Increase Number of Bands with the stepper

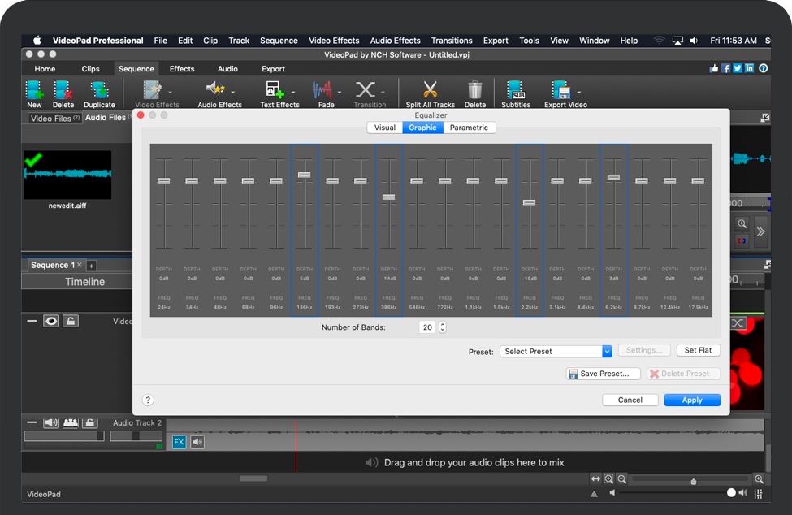[444, 324]
